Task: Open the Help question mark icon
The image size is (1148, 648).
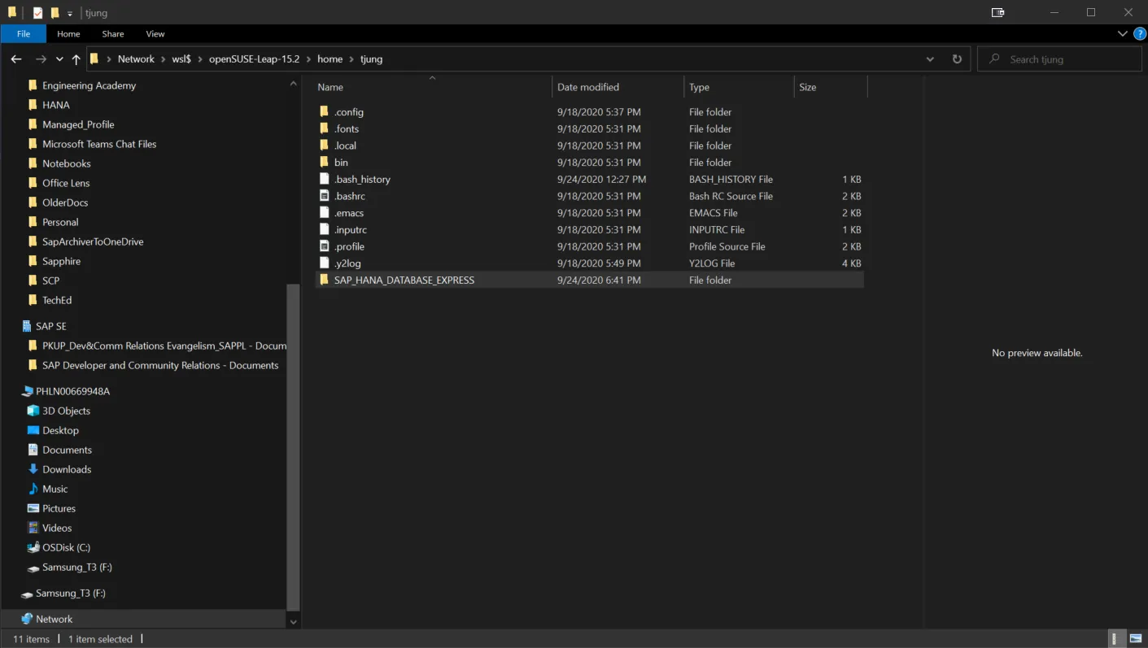Action: pyautogui.click(x=1139, y=34)
